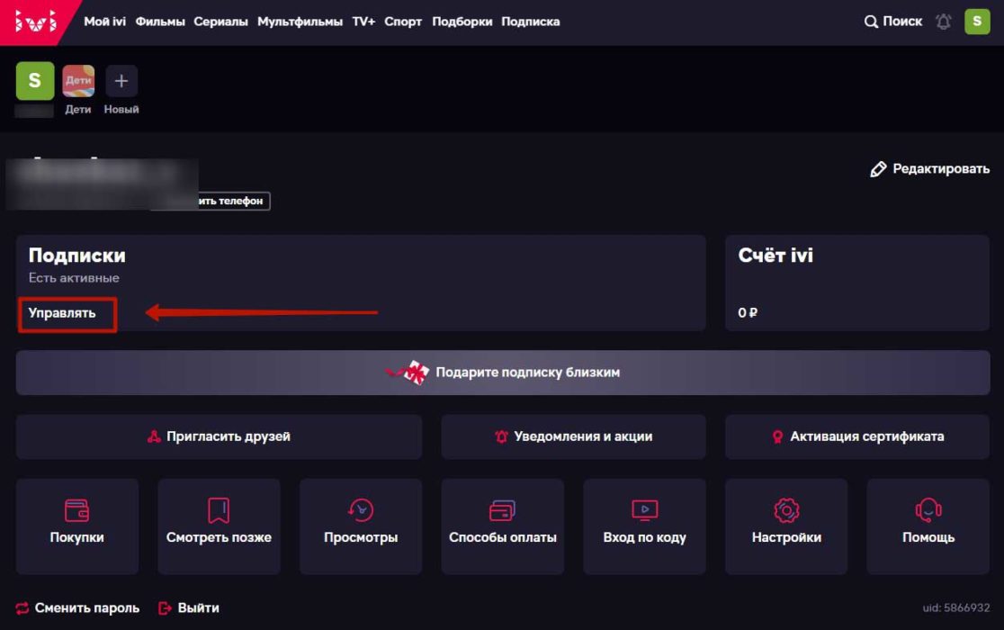Open Просмотры history tile
This screenshot has height=630, width=1004.
[361, 526]
